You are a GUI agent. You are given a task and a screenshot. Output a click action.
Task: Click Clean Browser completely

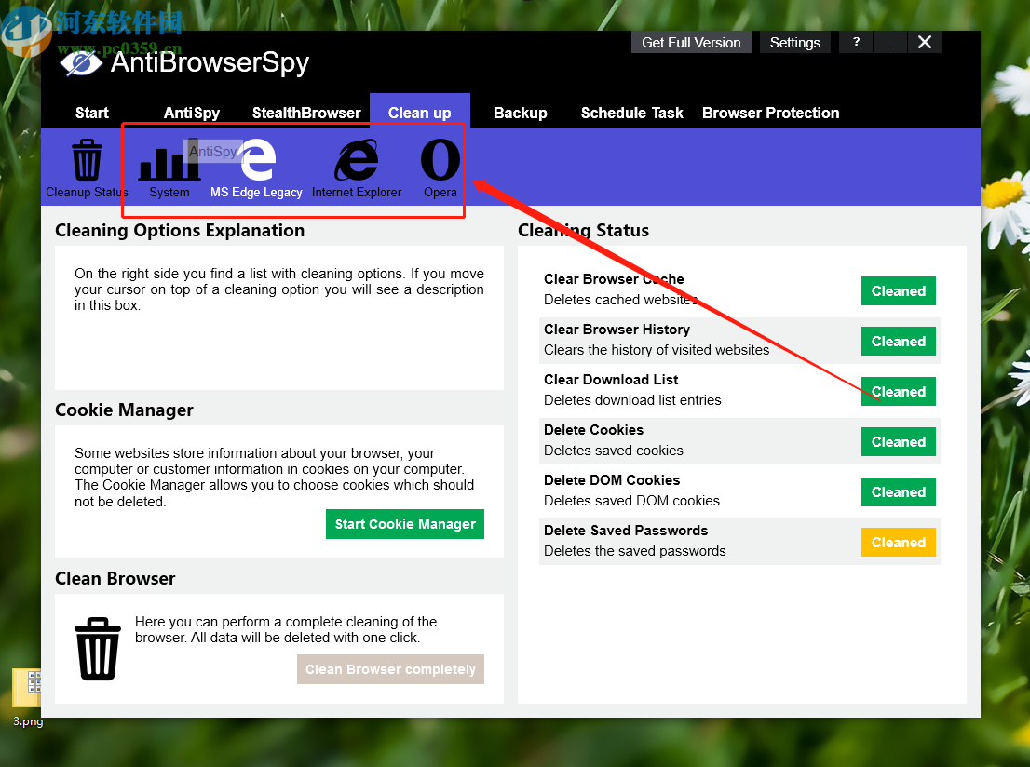(390, 669)
